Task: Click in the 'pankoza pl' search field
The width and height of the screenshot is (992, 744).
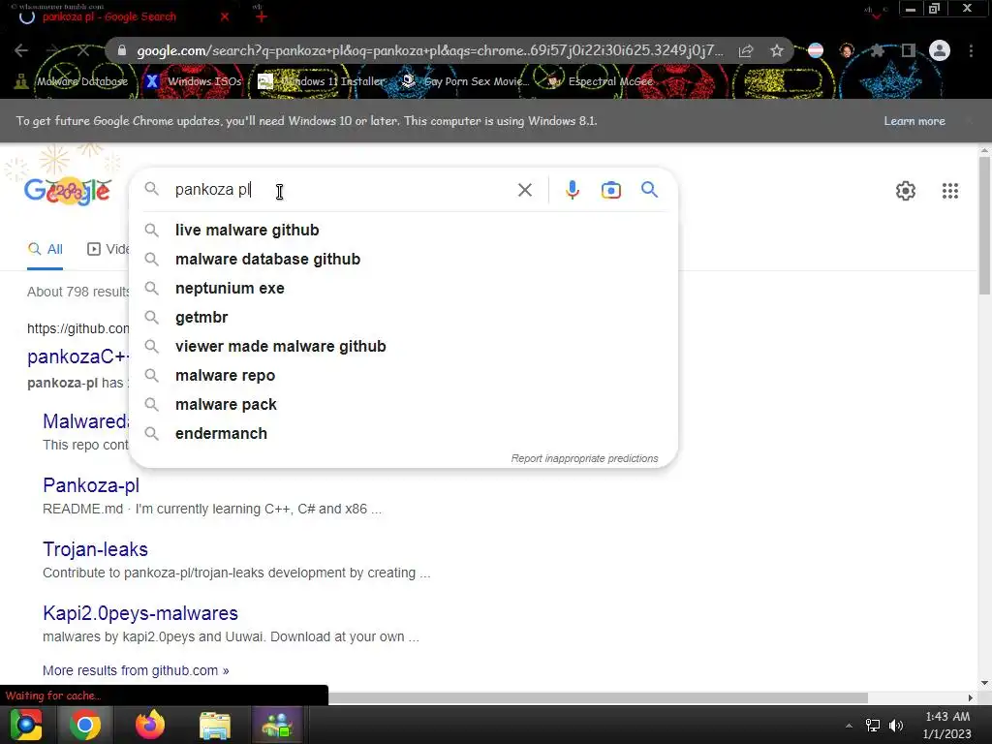Action: click(x=342, y=190)
